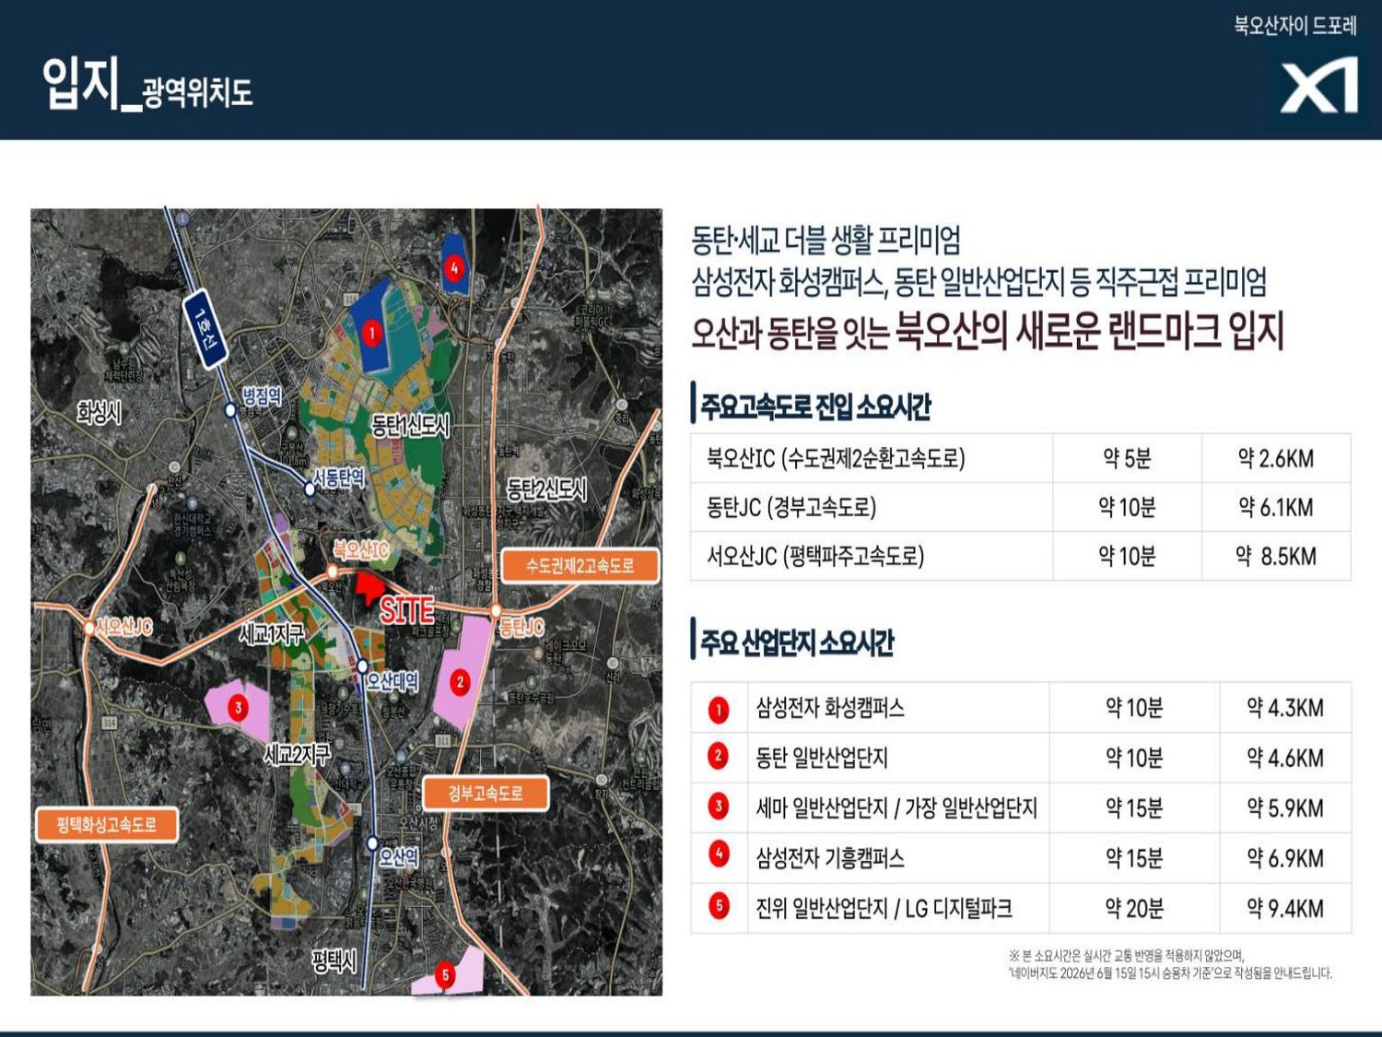Click the 동탄2신도시 map label

546,489
